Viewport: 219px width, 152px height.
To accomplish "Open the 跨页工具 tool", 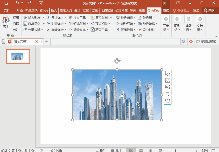I will point(99,30).
